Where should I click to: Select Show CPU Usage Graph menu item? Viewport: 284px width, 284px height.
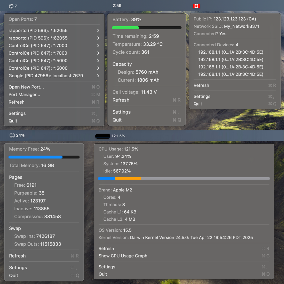click(x=123, y=256)
